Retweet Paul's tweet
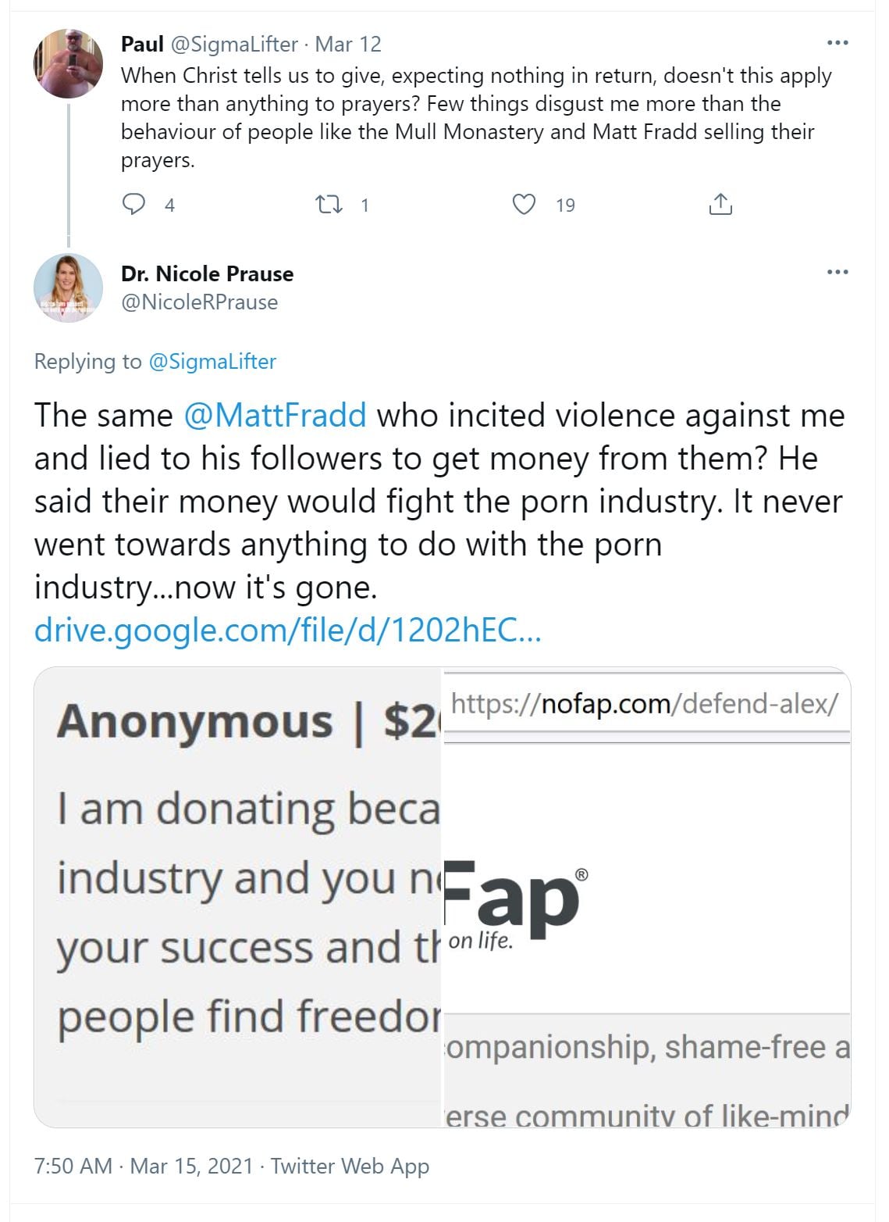Screen dimensions: 889x1222 pyautogui.click(x=328, y=205)
